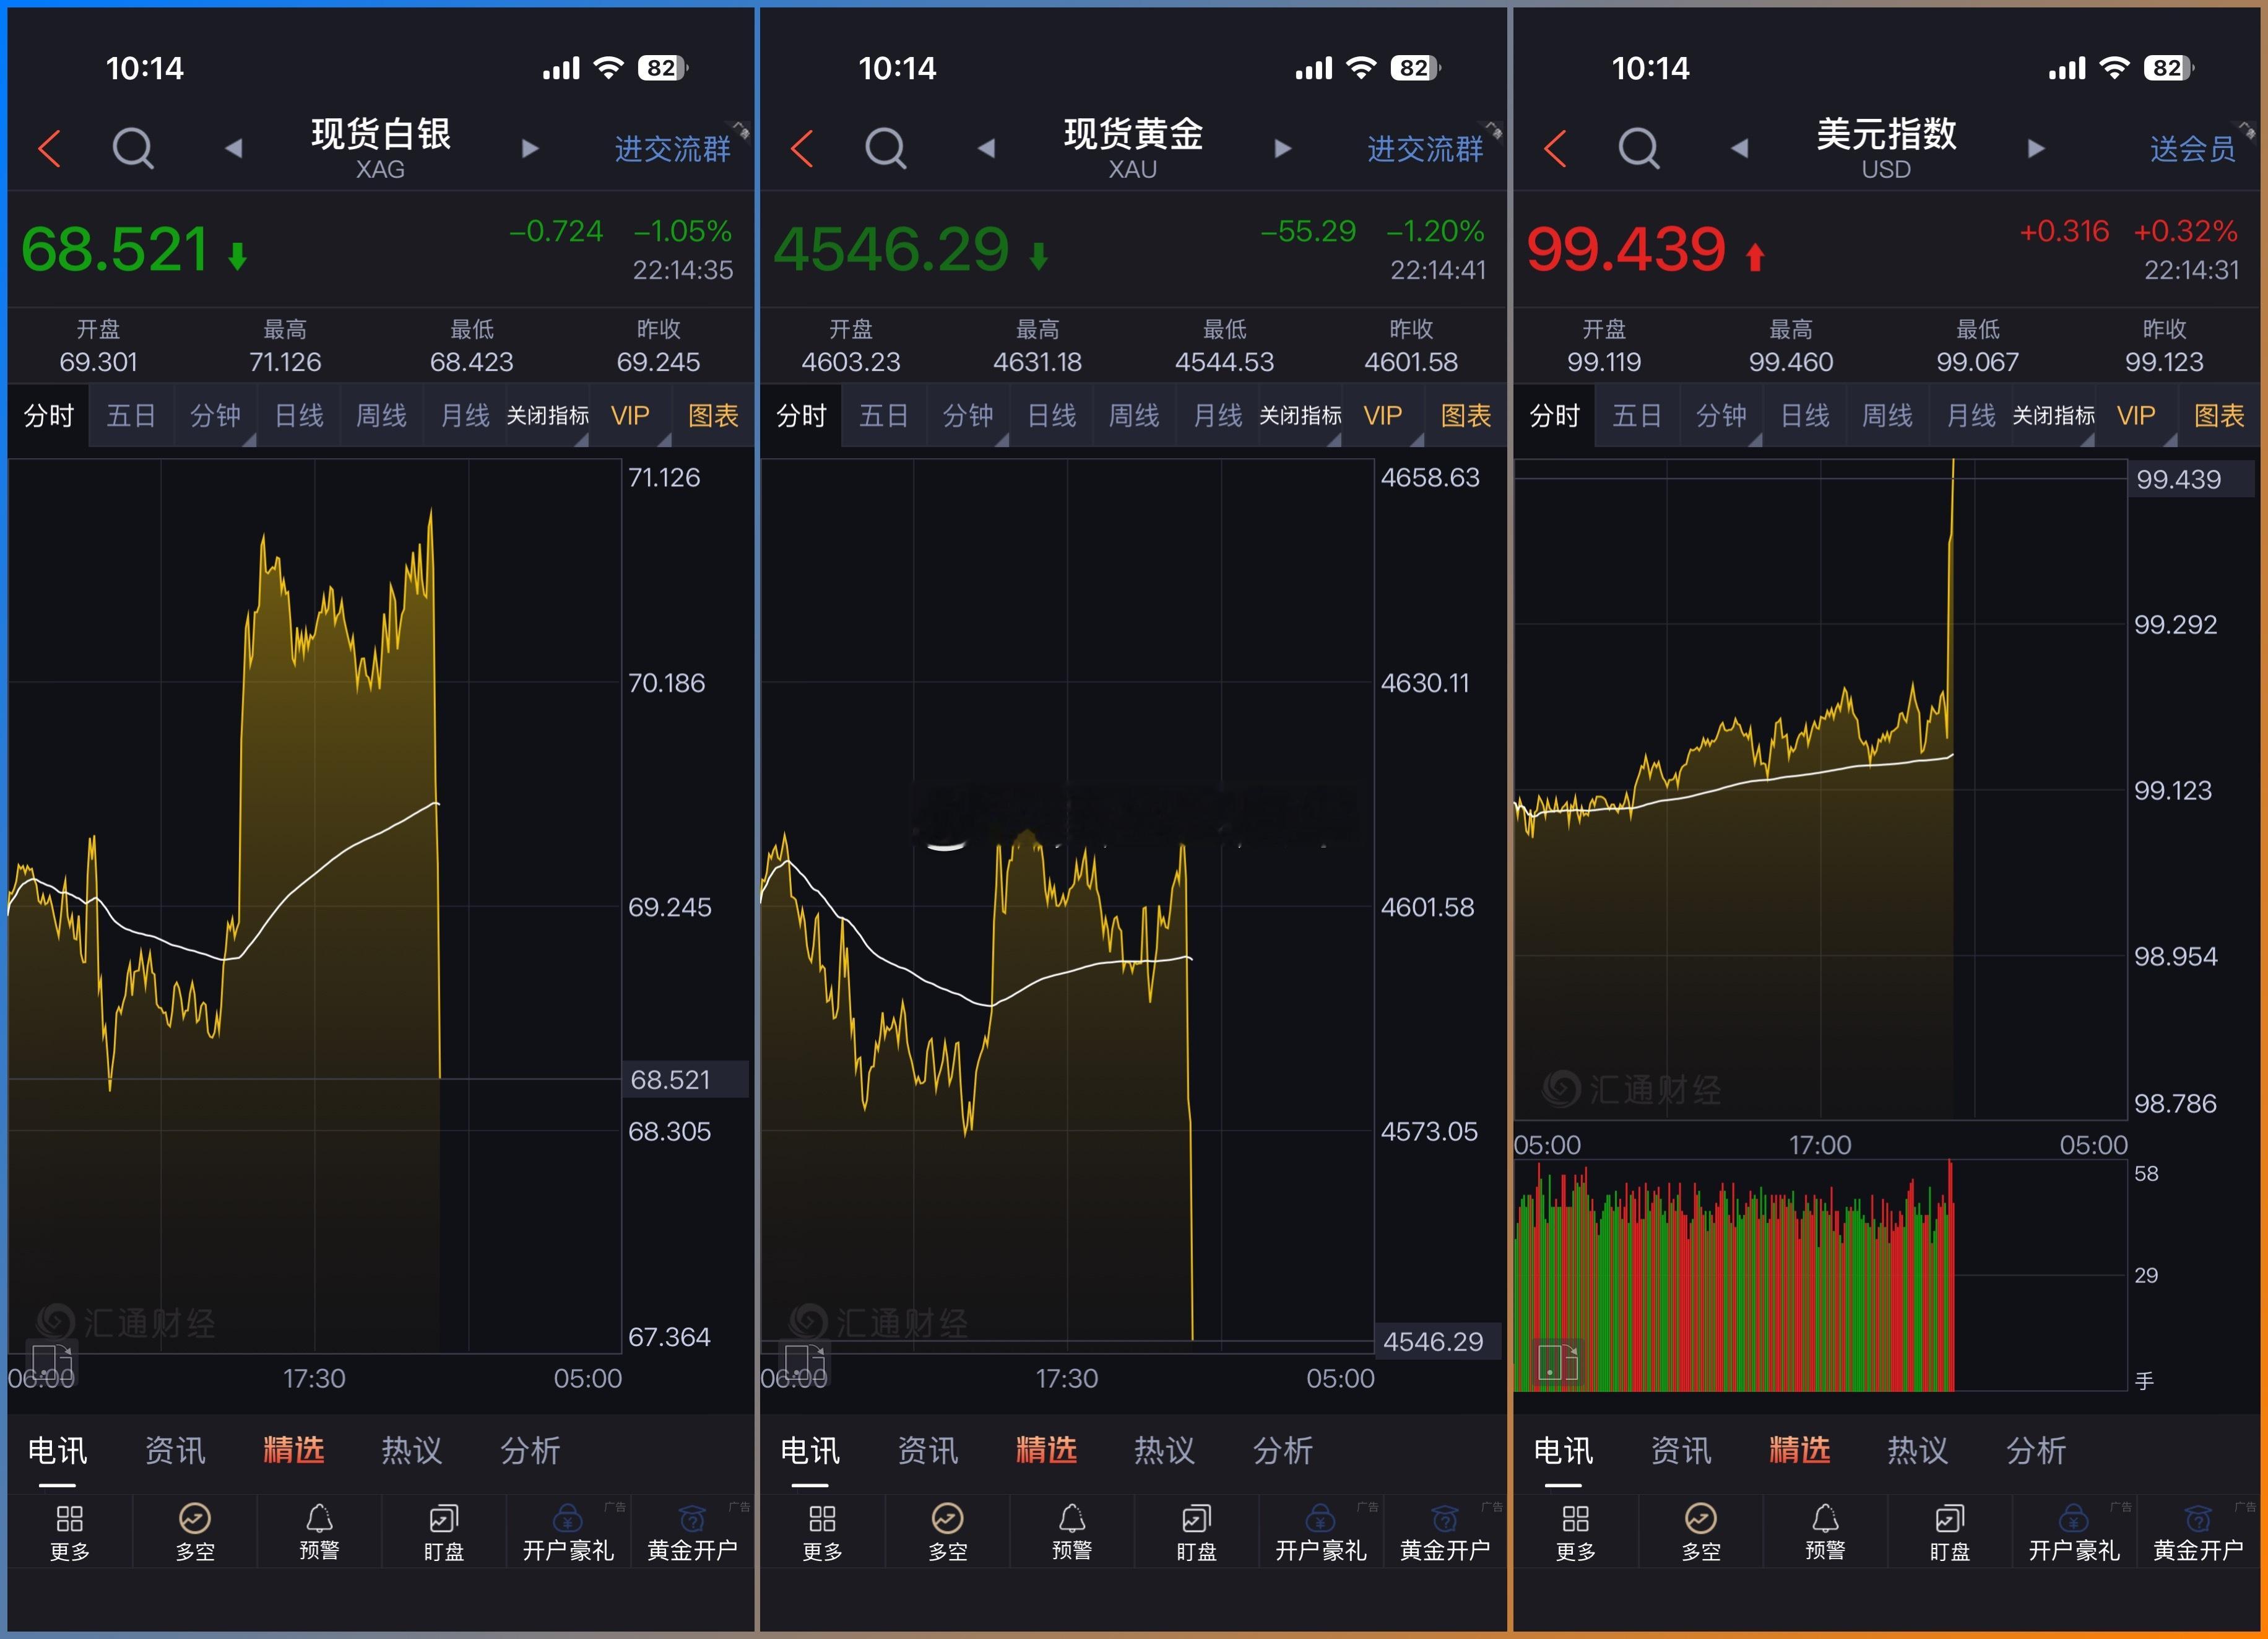Toggle 关闭指标 in silver panel
Image resolution: width=2268 pixels, height=1639 pixels.
click(x=548, y=415)
